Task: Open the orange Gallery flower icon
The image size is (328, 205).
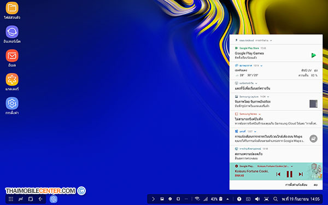Action: click(12, 79)
